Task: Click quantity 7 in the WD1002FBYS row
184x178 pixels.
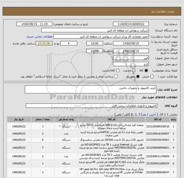Action: 43,148
